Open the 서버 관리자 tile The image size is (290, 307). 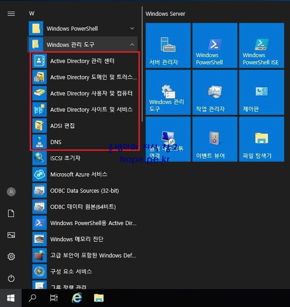pos(168,45)
